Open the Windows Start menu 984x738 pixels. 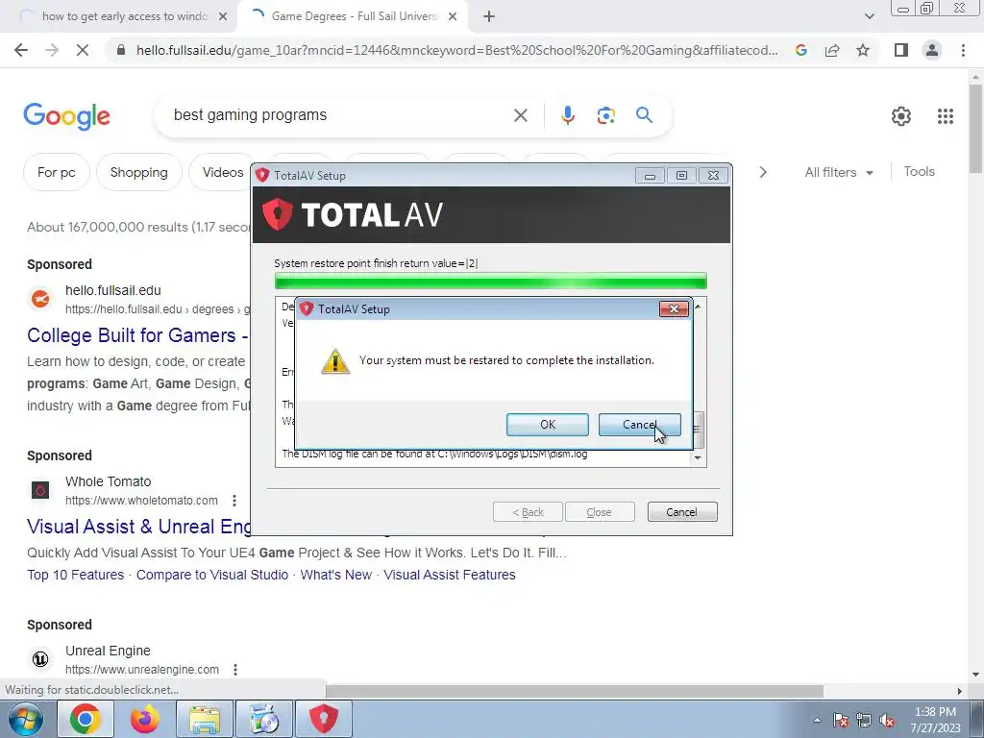25,719
